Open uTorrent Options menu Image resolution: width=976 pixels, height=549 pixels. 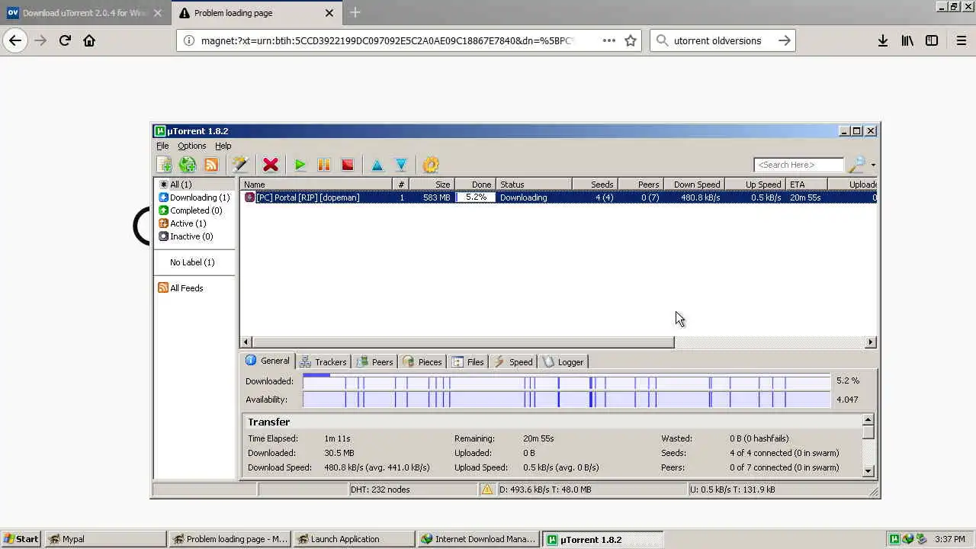click(x=191, y=146)
